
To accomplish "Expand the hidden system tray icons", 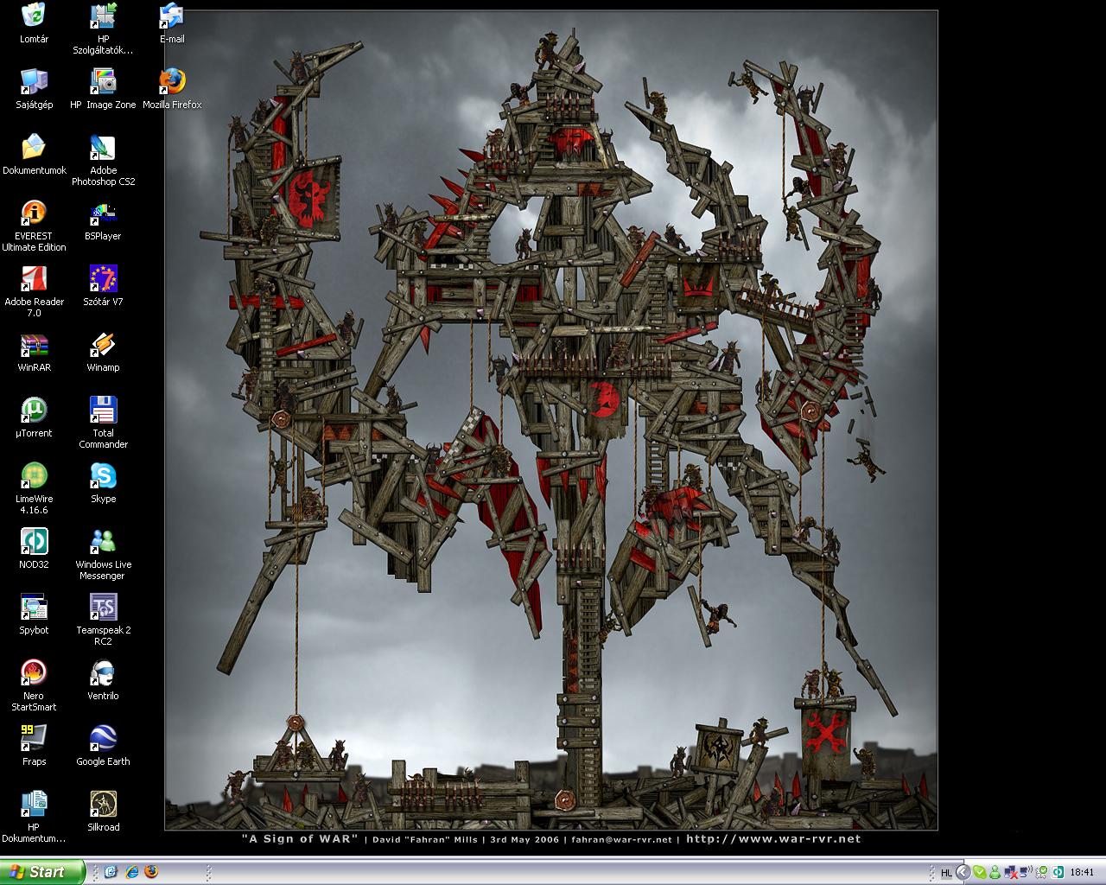I will (963, 872).
